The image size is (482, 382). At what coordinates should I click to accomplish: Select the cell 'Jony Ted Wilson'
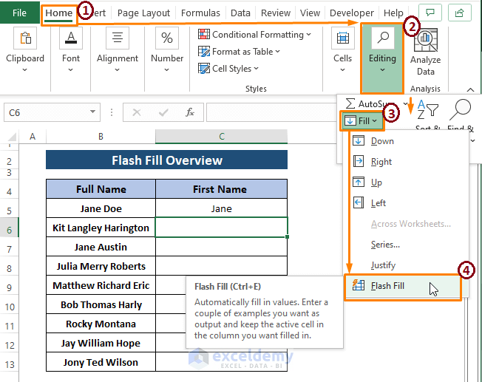101,362
